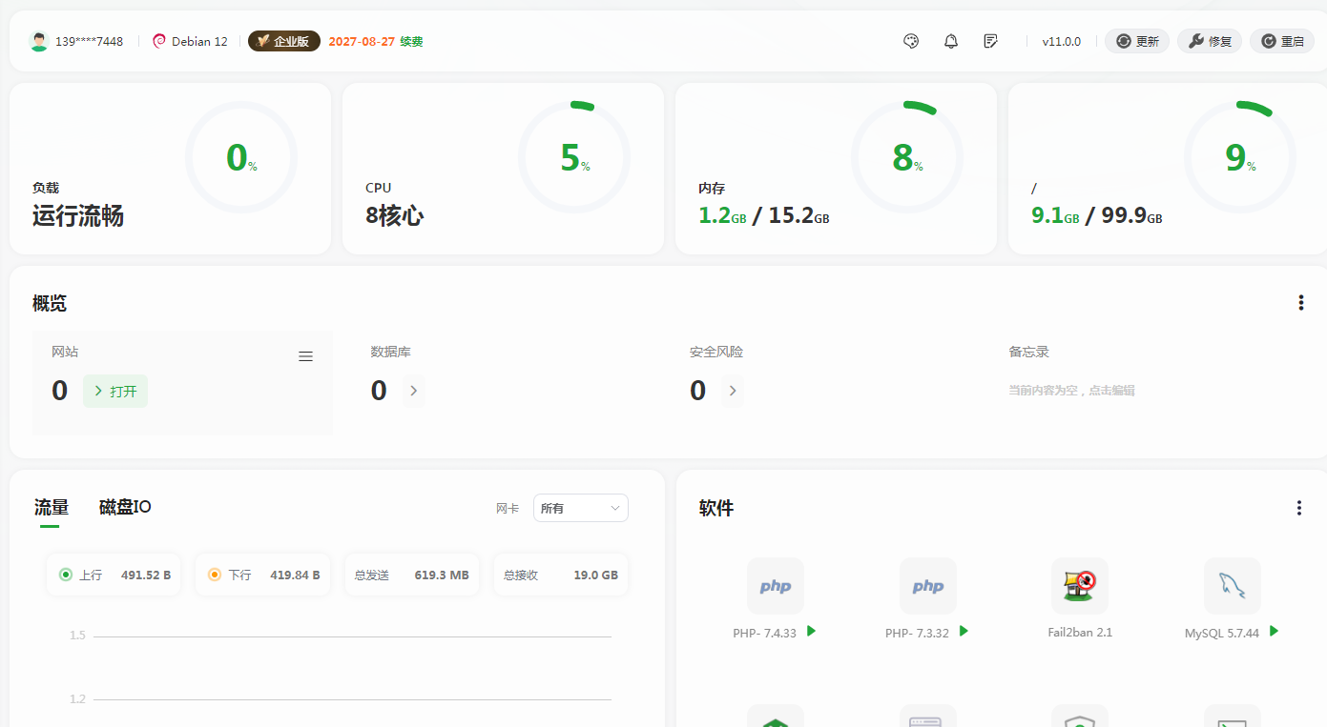
Task: Open the PHP-7.4.33 software icon
Action: coord(775,586)
